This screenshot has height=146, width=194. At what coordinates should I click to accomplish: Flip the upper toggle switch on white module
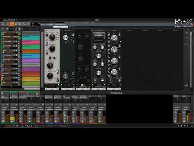(47, 43)
